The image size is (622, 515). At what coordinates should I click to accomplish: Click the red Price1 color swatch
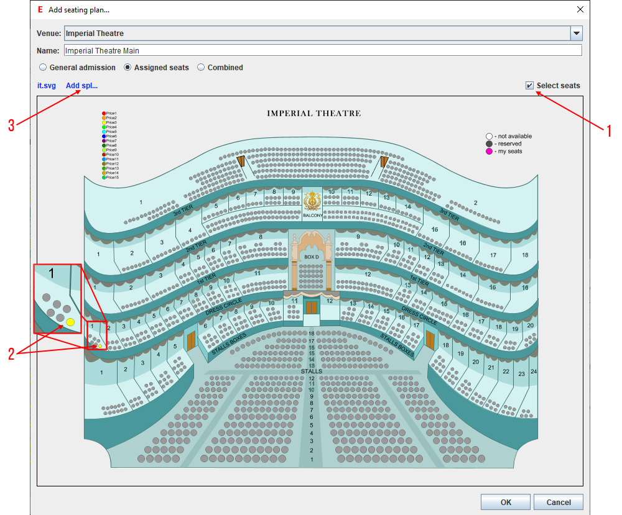[104, 113]
